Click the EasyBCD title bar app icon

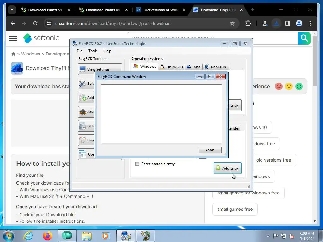tap(75, 43)
